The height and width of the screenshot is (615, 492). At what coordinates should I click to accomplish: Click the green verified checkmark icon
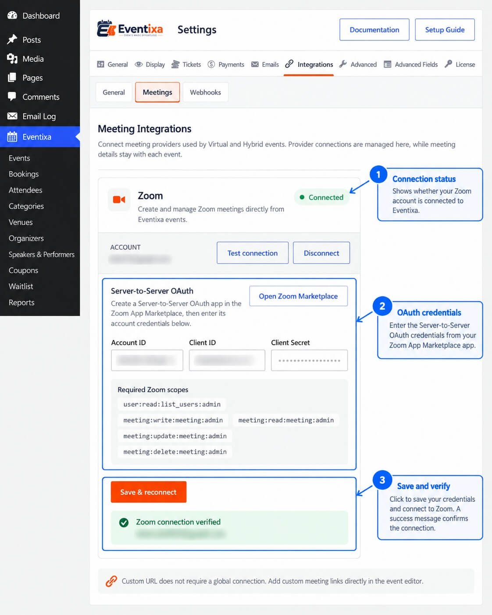(124, 522)
